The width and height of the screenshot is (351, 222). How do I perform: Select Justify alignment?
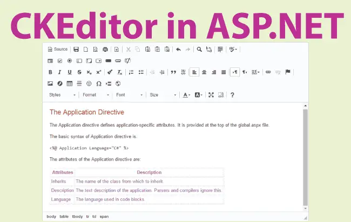click(224, 72)
